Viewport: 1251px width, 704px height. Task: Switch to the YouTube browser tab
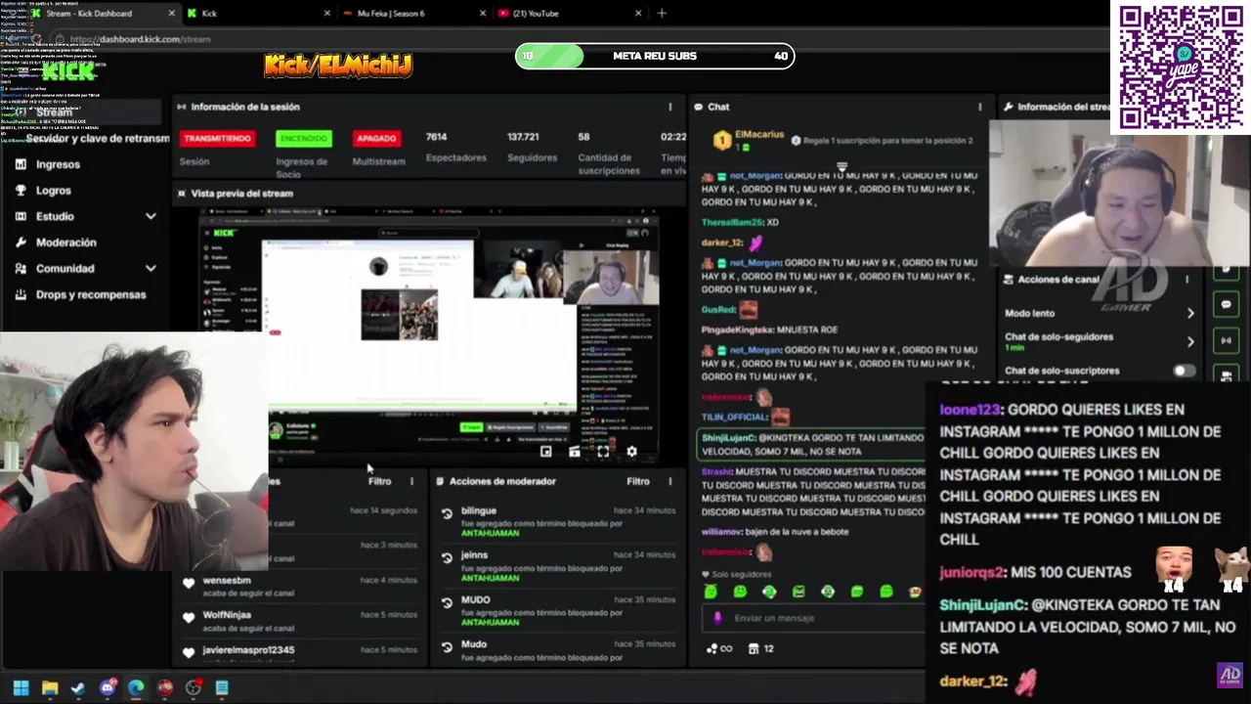[x=569, y=13]
